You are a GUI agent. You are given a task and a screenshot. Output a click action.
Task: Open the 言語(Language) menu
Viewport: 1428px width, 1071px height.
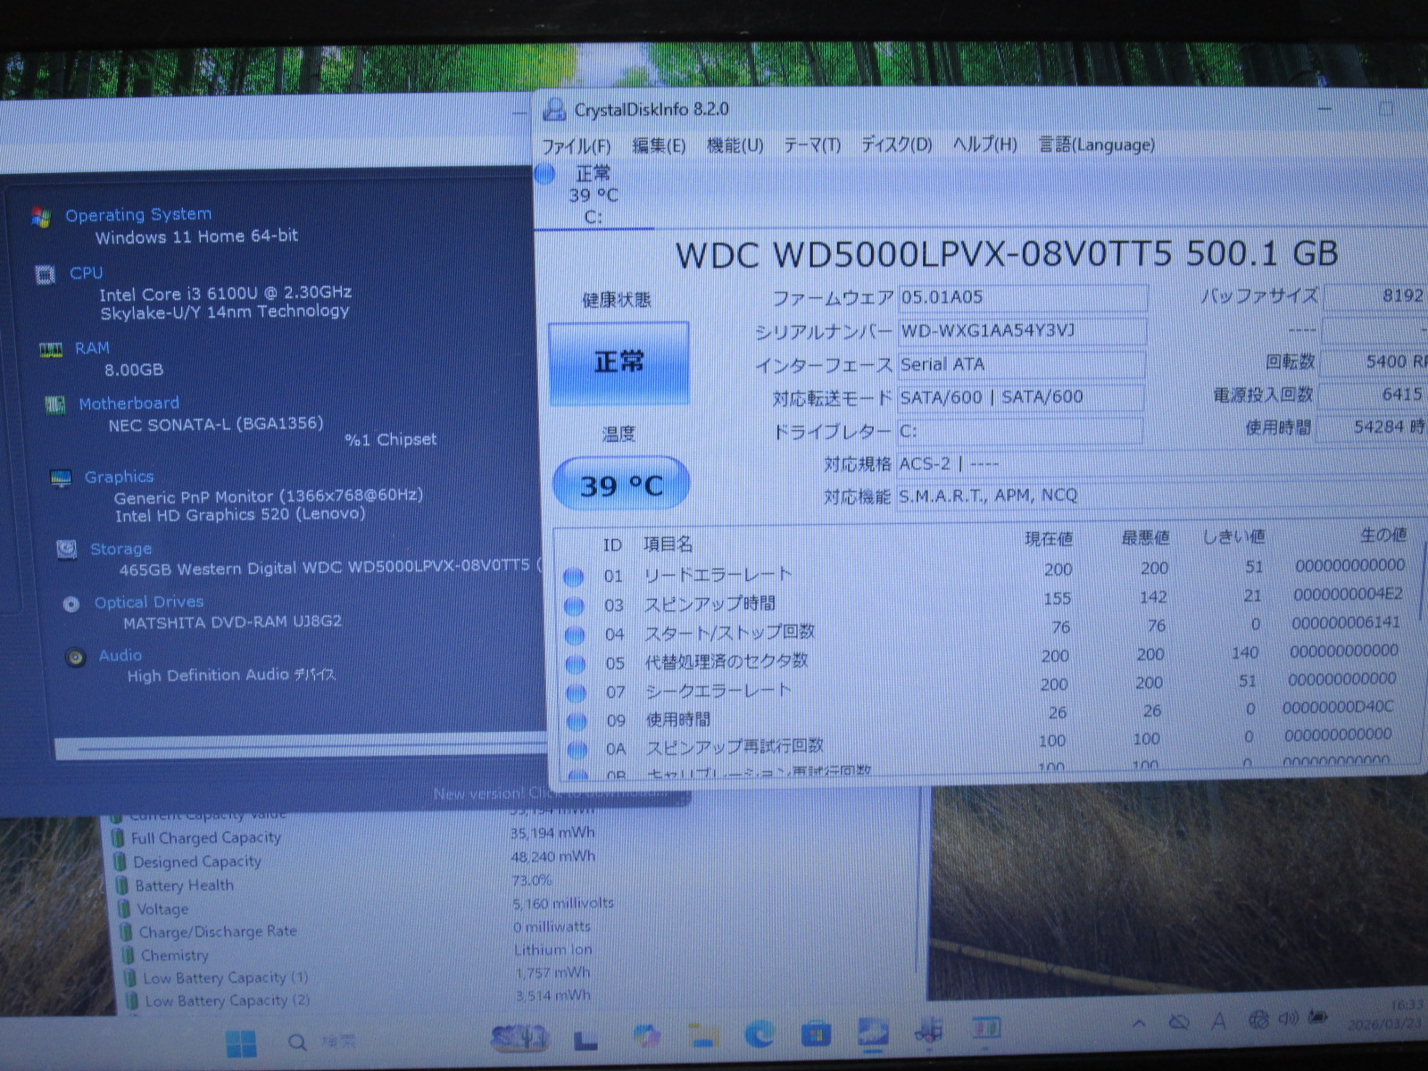click(x=1096, y=145)
